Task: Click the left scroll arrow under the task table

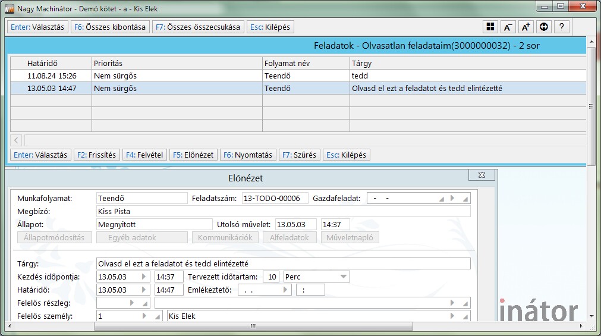Action: (16, 140)
